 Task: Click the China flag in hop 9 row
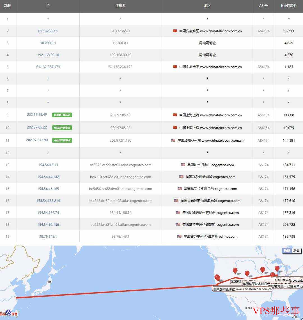click(175, 115)
